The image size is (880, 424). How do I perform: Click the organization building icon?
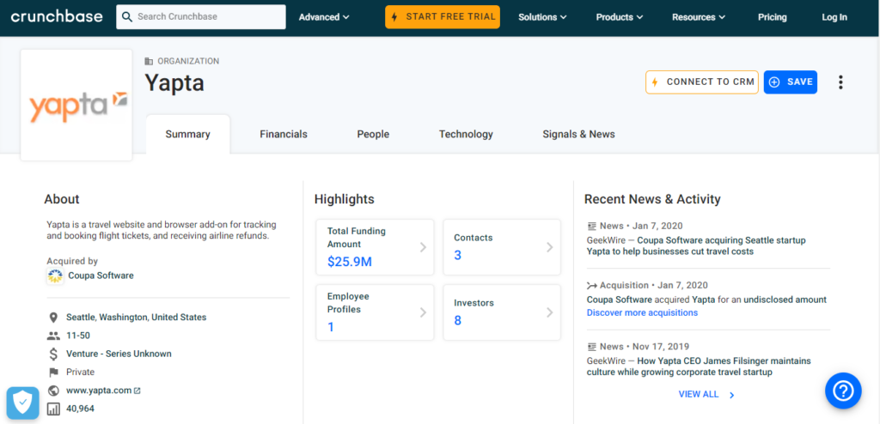pos(149,61)
